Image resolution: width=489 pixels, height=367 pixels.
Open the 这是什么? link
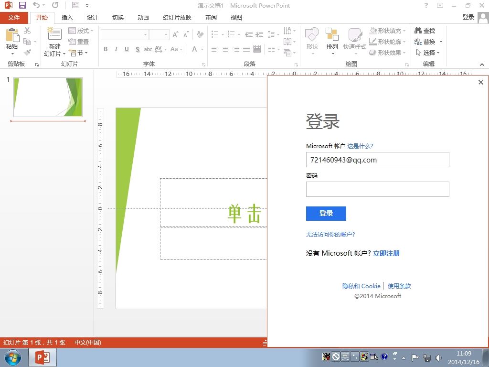(360, 146)
